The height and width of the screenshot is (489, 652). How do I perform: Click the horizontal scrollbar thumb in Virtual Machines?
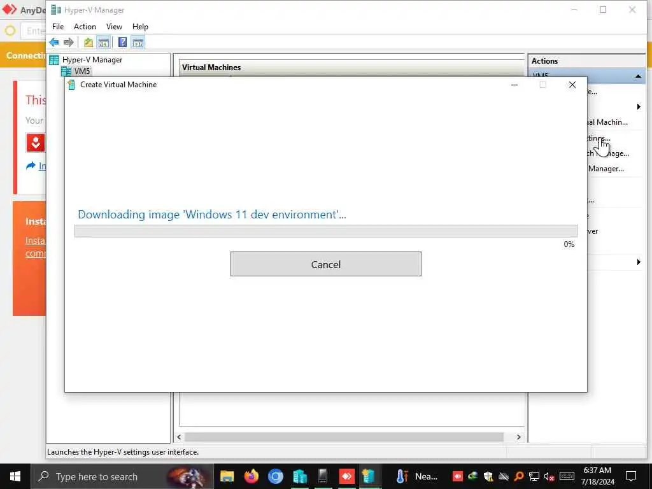344,437
